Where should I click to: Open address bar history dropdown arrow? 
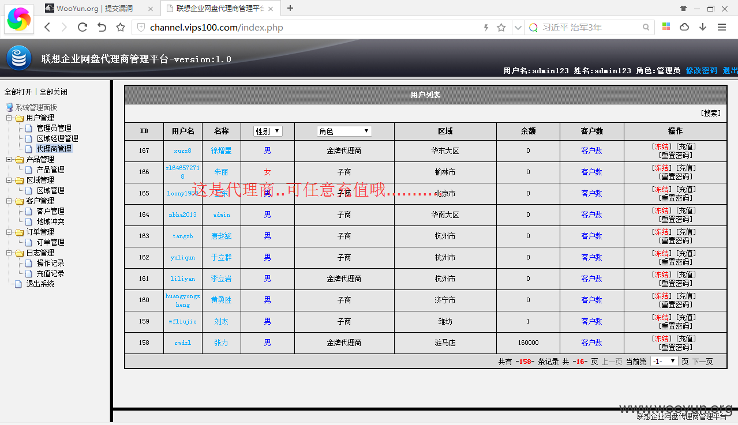[x=518, y=27]
